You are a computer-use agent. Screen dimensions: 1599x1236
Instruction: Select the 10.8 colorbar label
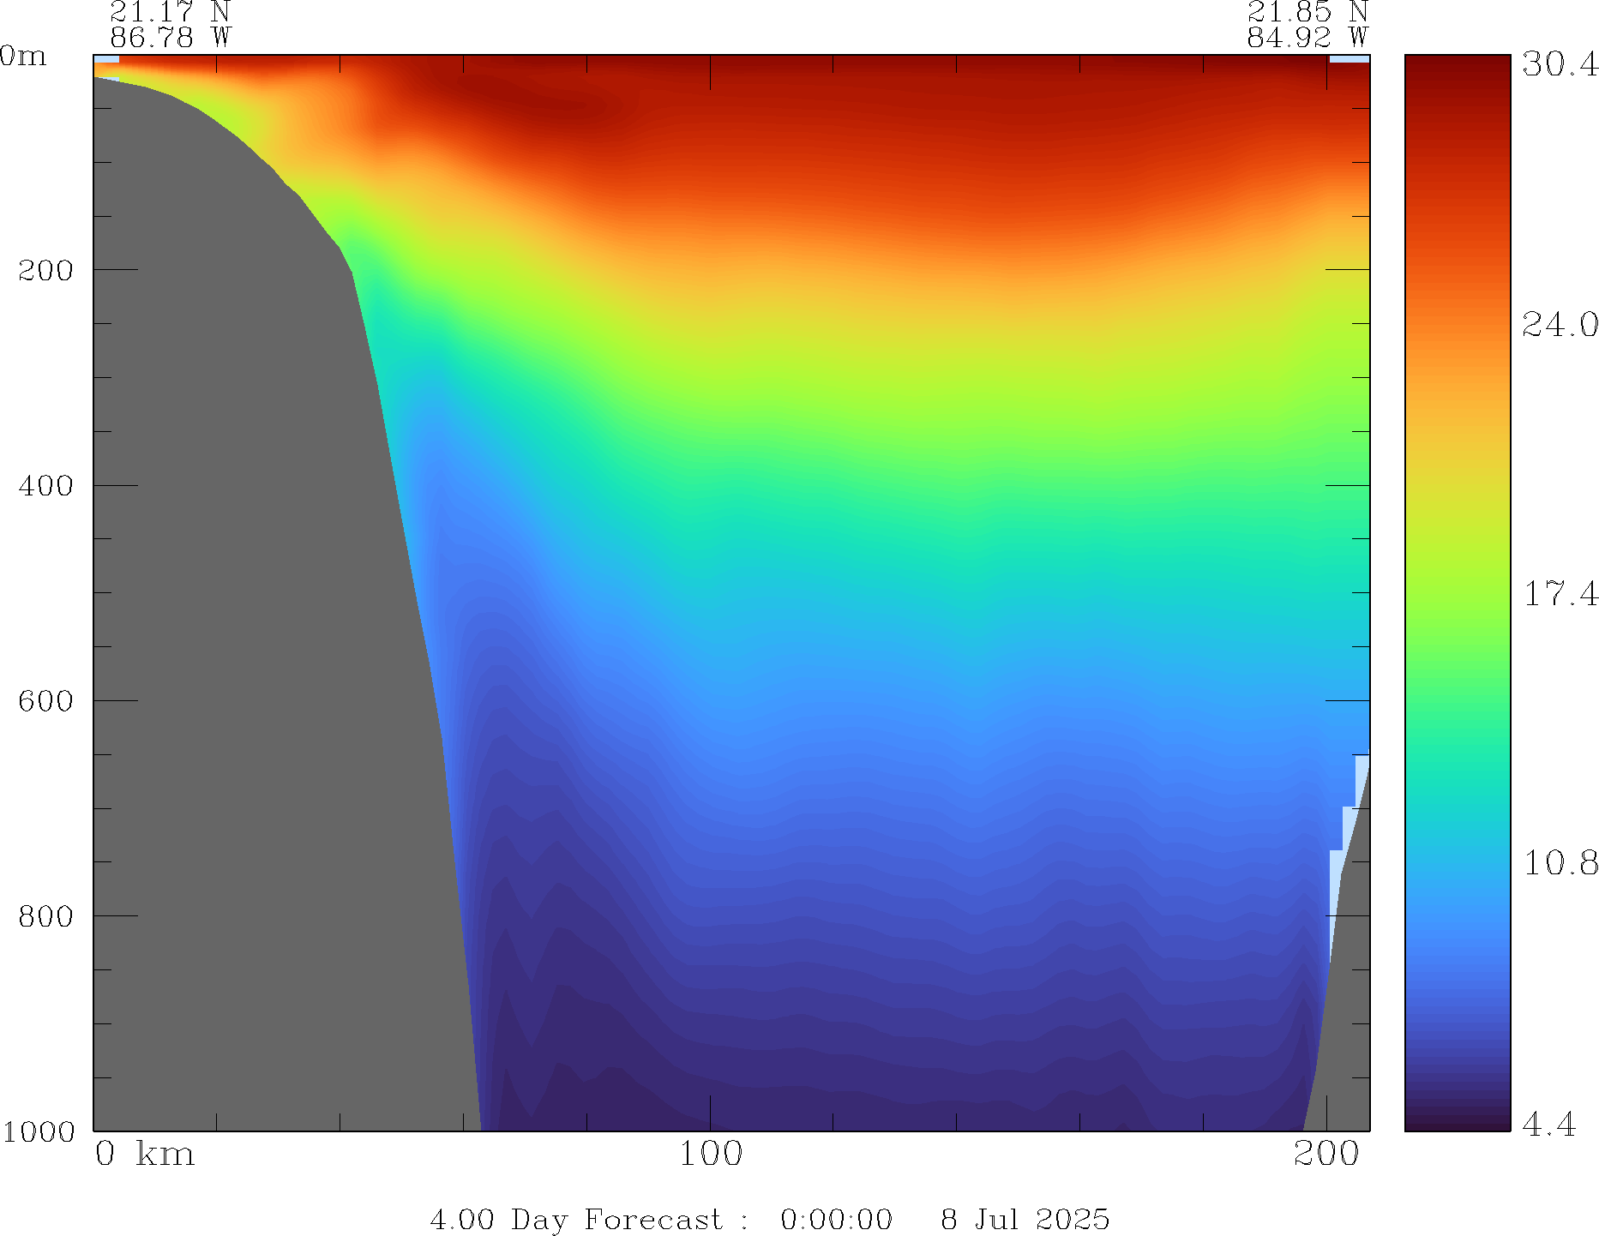1560,863
